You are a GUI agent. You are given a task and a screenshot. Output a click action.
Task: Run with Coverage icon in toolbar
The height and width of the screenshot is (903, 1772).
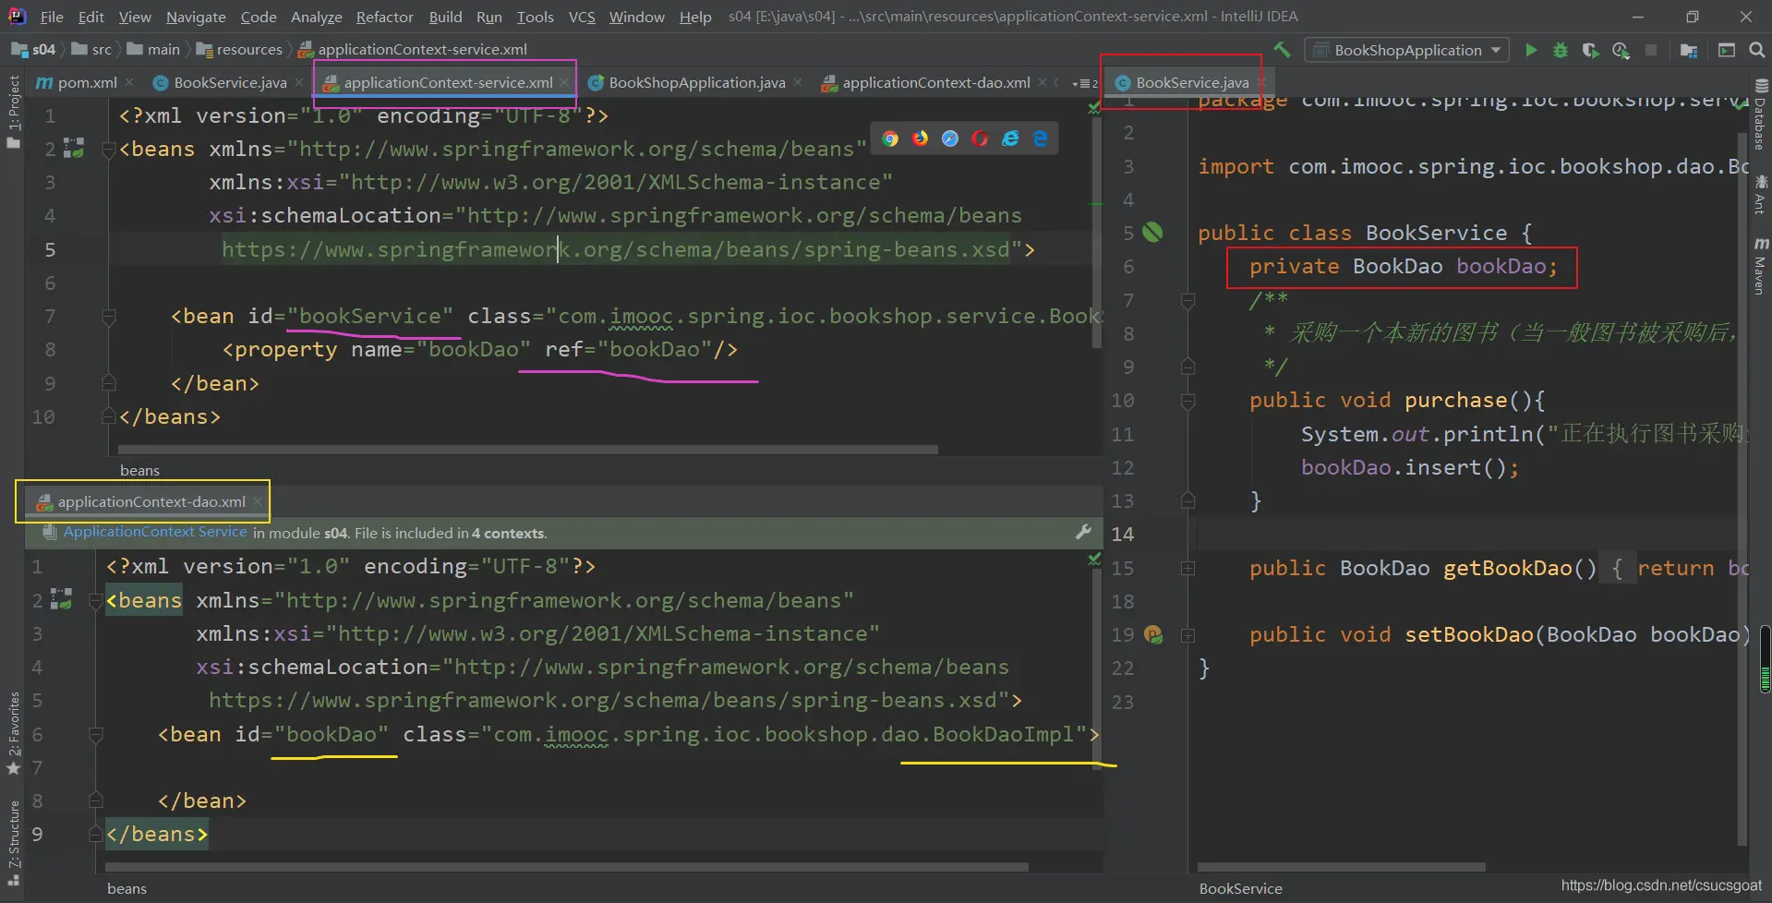pyautogui.click(x=1590, y=50)
